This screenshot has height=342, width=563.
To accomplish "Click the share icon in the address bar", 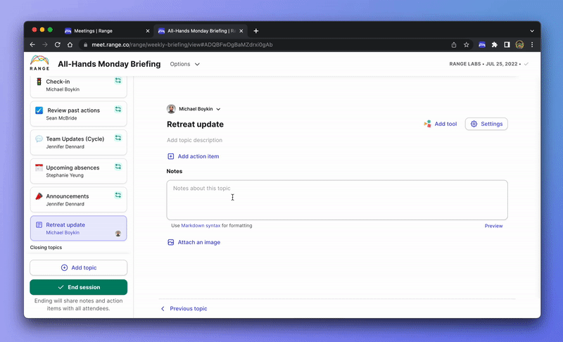I will point(454,44).
